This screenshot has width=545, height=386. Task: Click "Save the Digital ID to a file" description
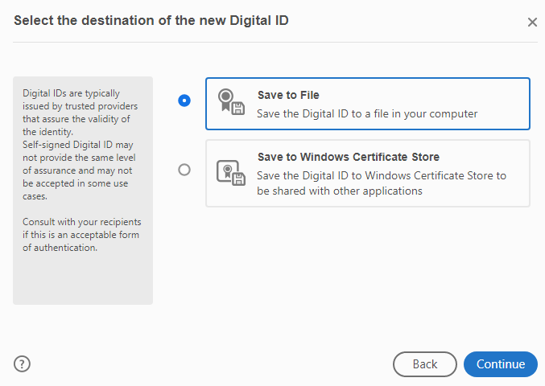[367, 113]
